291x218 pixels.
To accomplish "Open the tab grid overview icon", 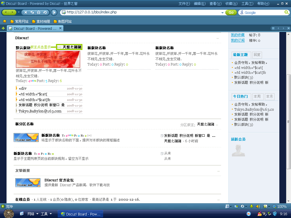I will [x=273, y=28].
